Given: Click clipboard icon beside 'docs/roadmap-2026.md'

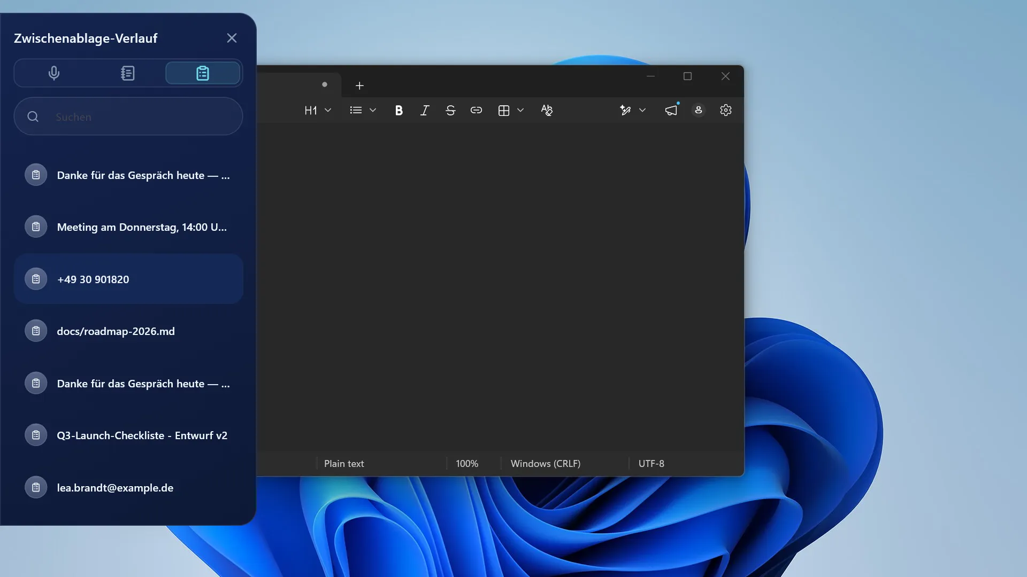Looking at the screenshot, I should (36, 331).
